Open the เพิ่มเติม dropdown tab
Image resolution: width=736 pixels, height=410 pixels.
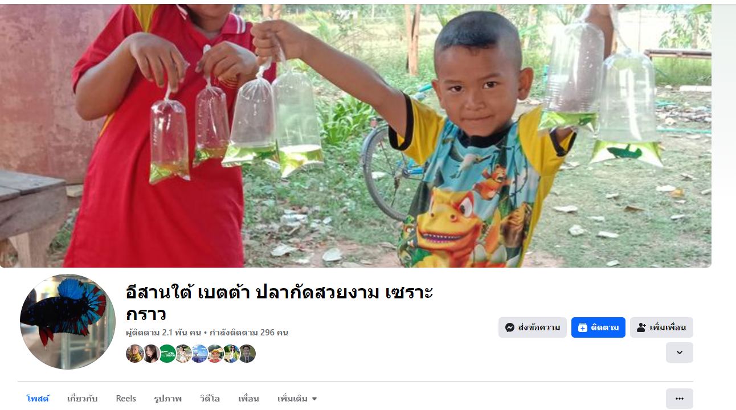click(297, 399)
